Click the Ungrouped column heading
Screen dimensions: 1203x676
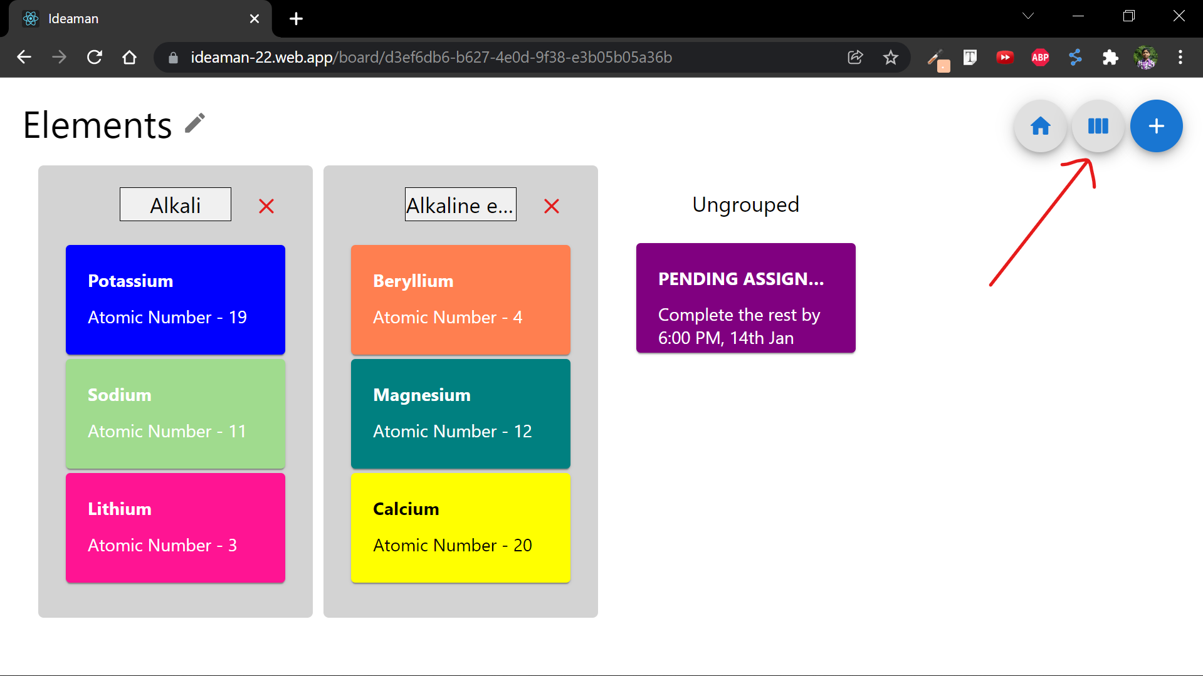pos(746,204)
